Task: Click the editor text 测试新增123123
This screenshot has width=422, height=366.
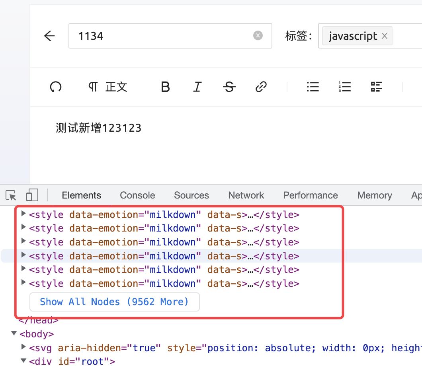Action: [98, 128]
